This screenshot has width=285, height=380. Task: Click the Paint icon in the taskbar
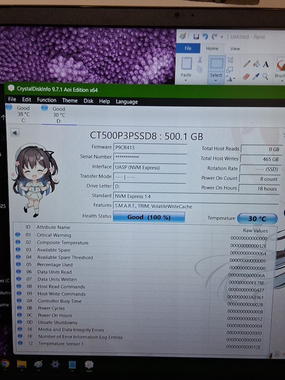pos(38,364)
